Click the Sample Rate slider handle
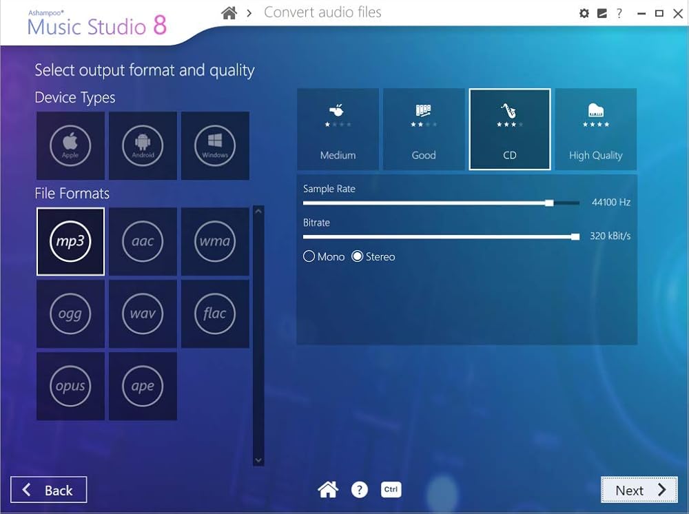Image resolution: width=689 pixels, height=514 pixels. (x=549, y=203)
